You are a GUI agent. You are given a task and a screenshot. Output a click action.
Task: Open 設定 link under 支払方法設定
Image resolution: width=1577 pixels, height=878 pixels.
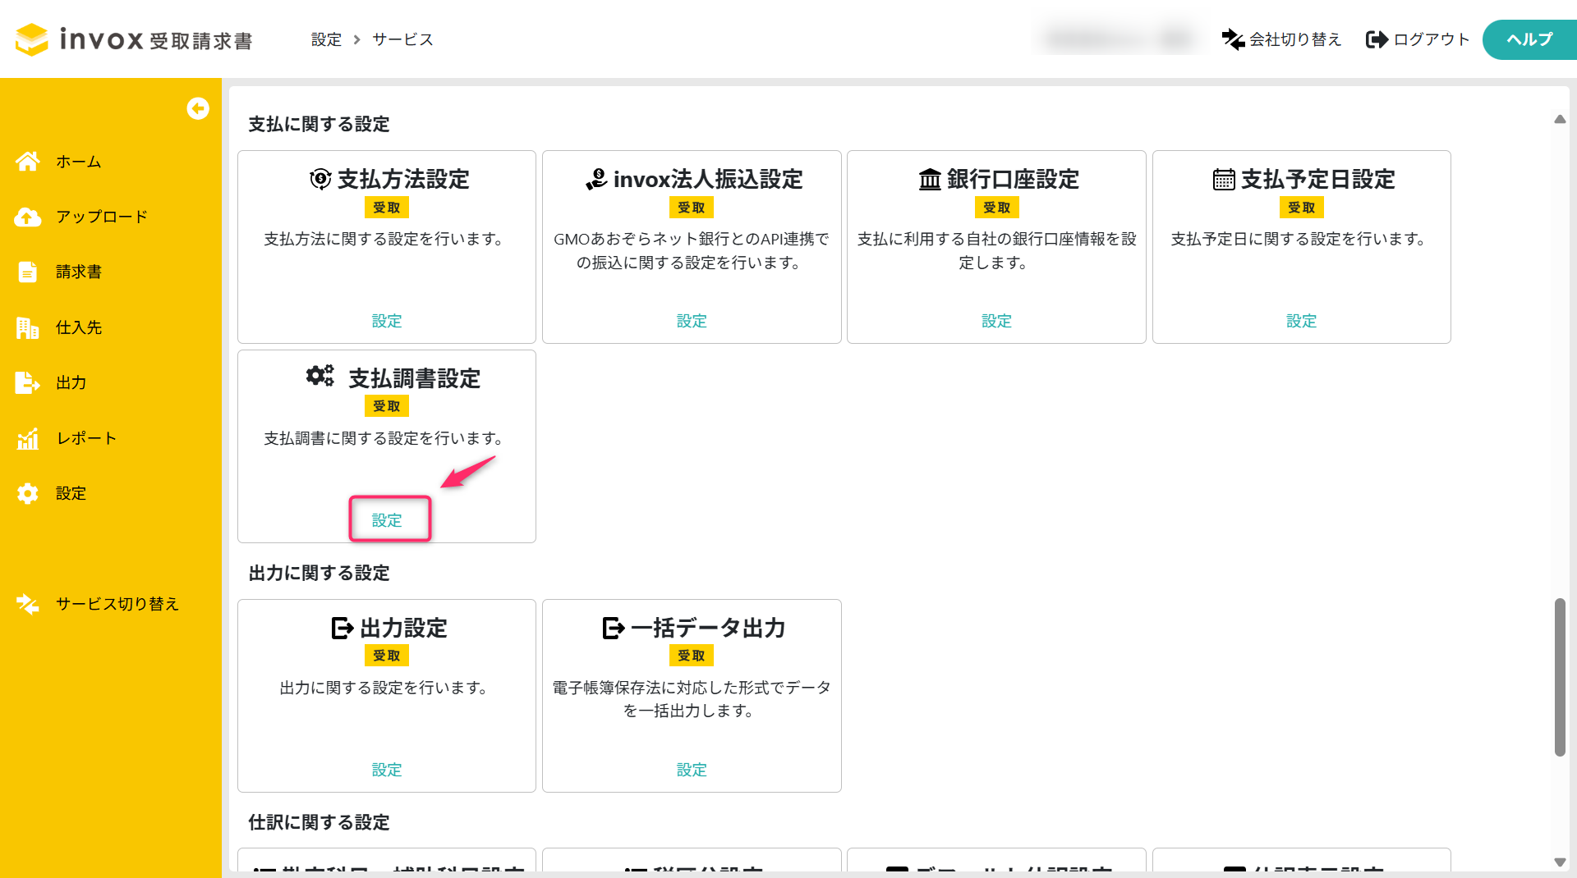[x=387, y=321]
